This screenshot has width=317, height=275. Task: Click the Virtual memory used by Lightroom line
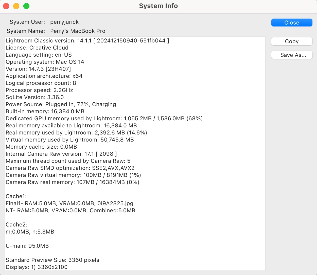70,140
